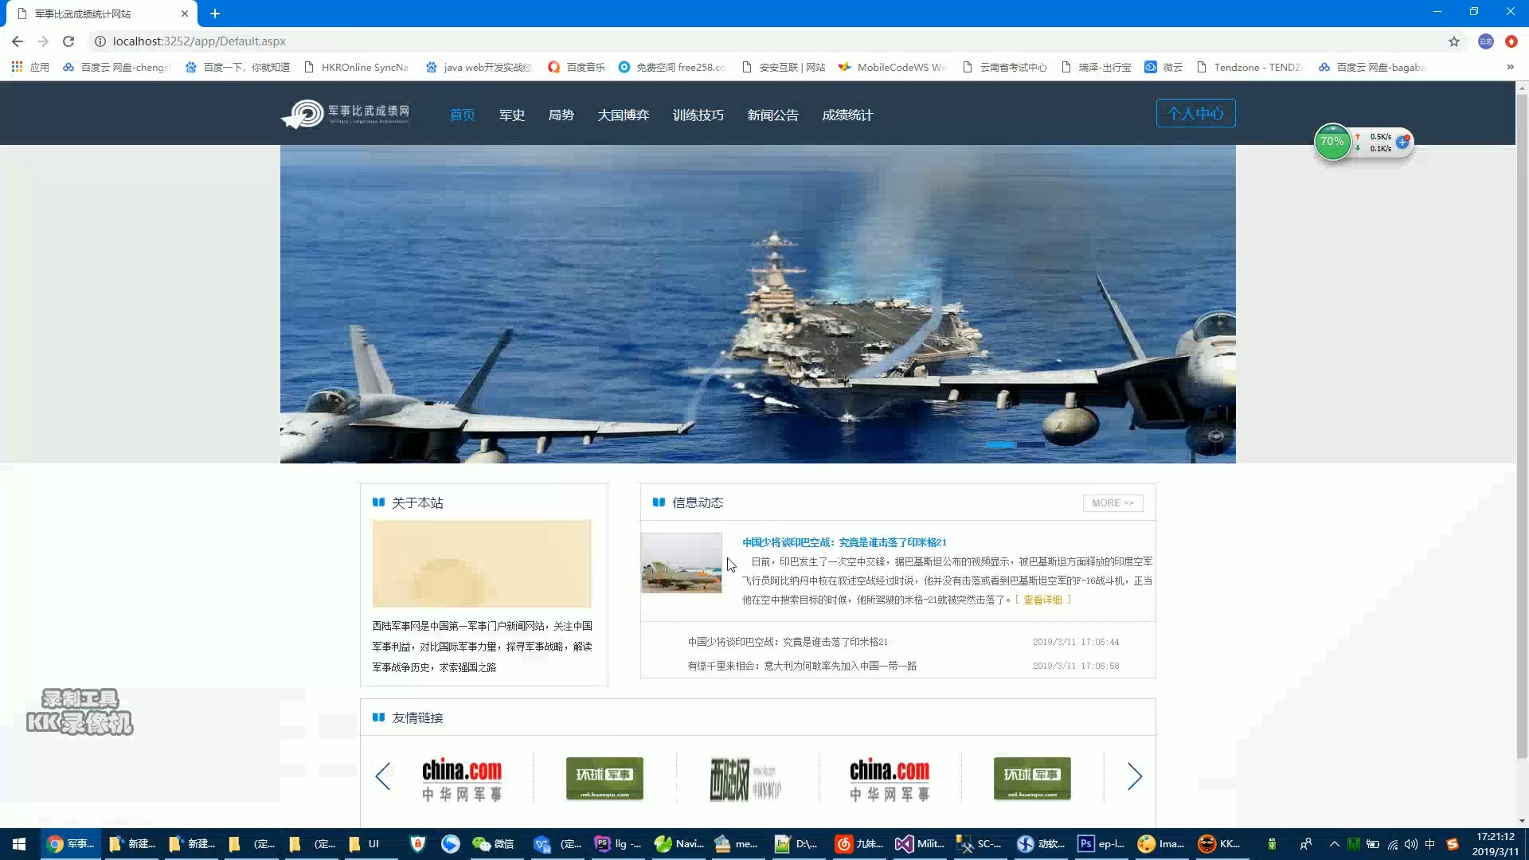Screen dimensions: 1529x860
Task: Open news row 有缘千里来相会：意大利为何敢率先加入
Action: (903, 666)
